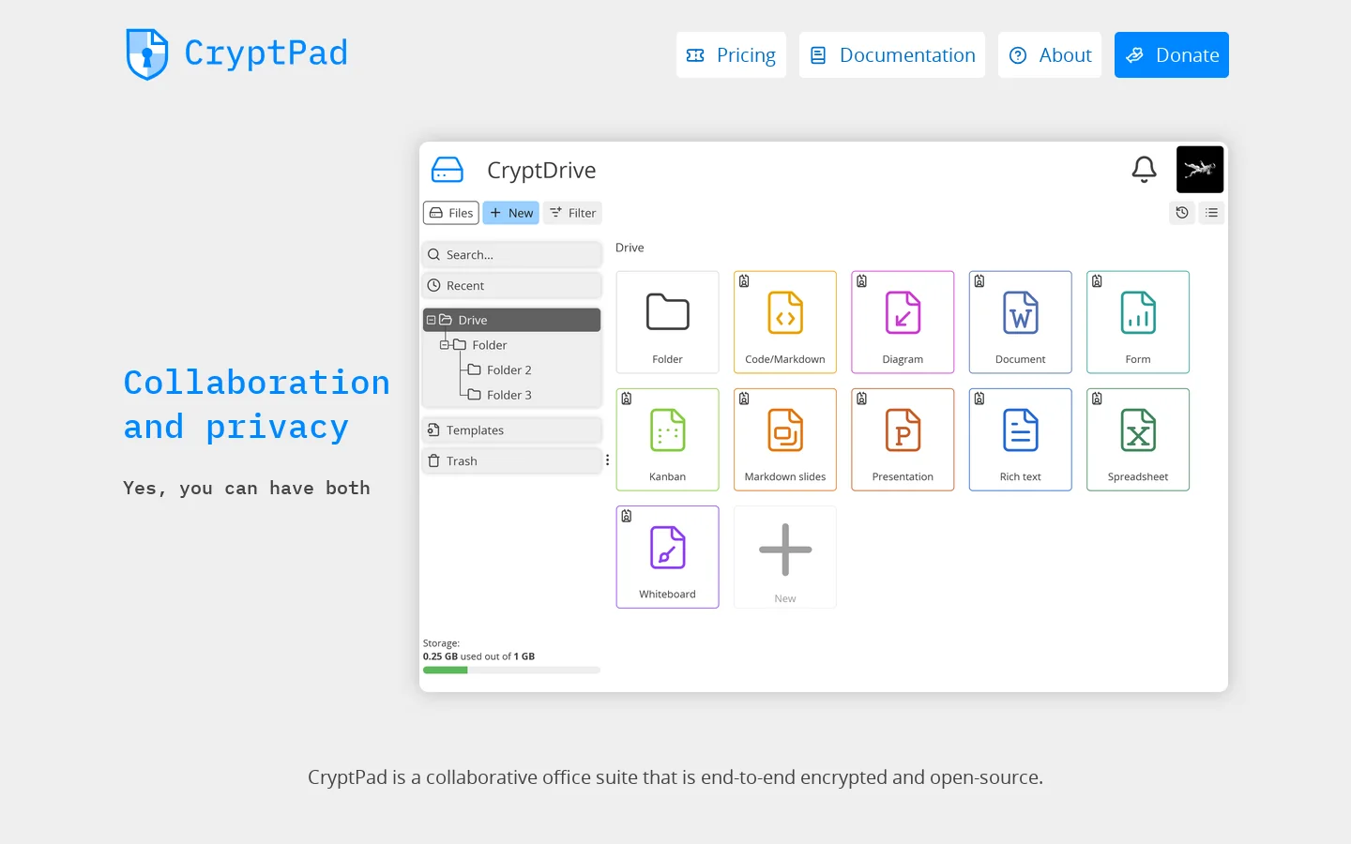Open the About page
Viewport: 1351px width, 844px height.
1050,55
